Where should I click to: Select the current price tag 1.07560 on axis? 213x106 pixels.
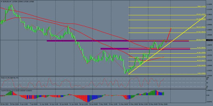coord(209,40)
